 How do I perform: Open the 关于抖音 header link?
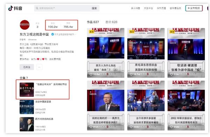click(135, 8)
